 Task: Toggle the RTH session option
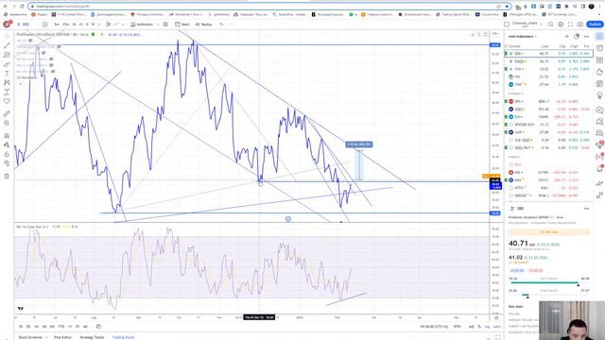coord(457,327)
